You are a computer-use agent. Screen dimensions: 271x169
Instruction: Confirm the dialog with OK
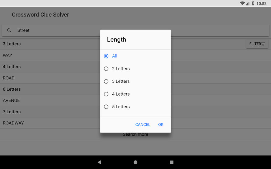pos(161,124)
